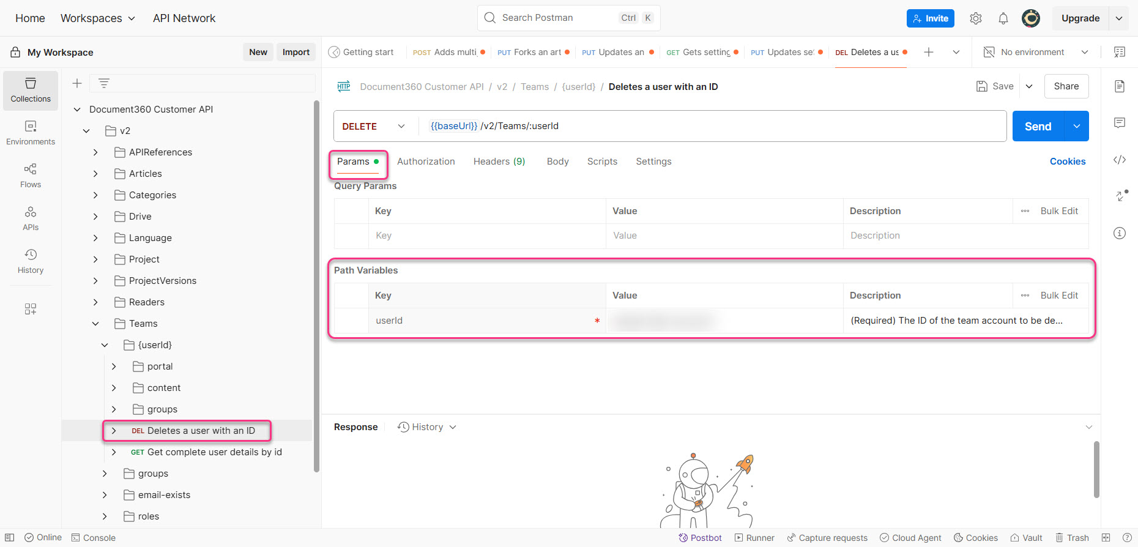
Task: Click the related requests icon in right sidebar
Action: pyautogui.click(x=1121, y=196)
